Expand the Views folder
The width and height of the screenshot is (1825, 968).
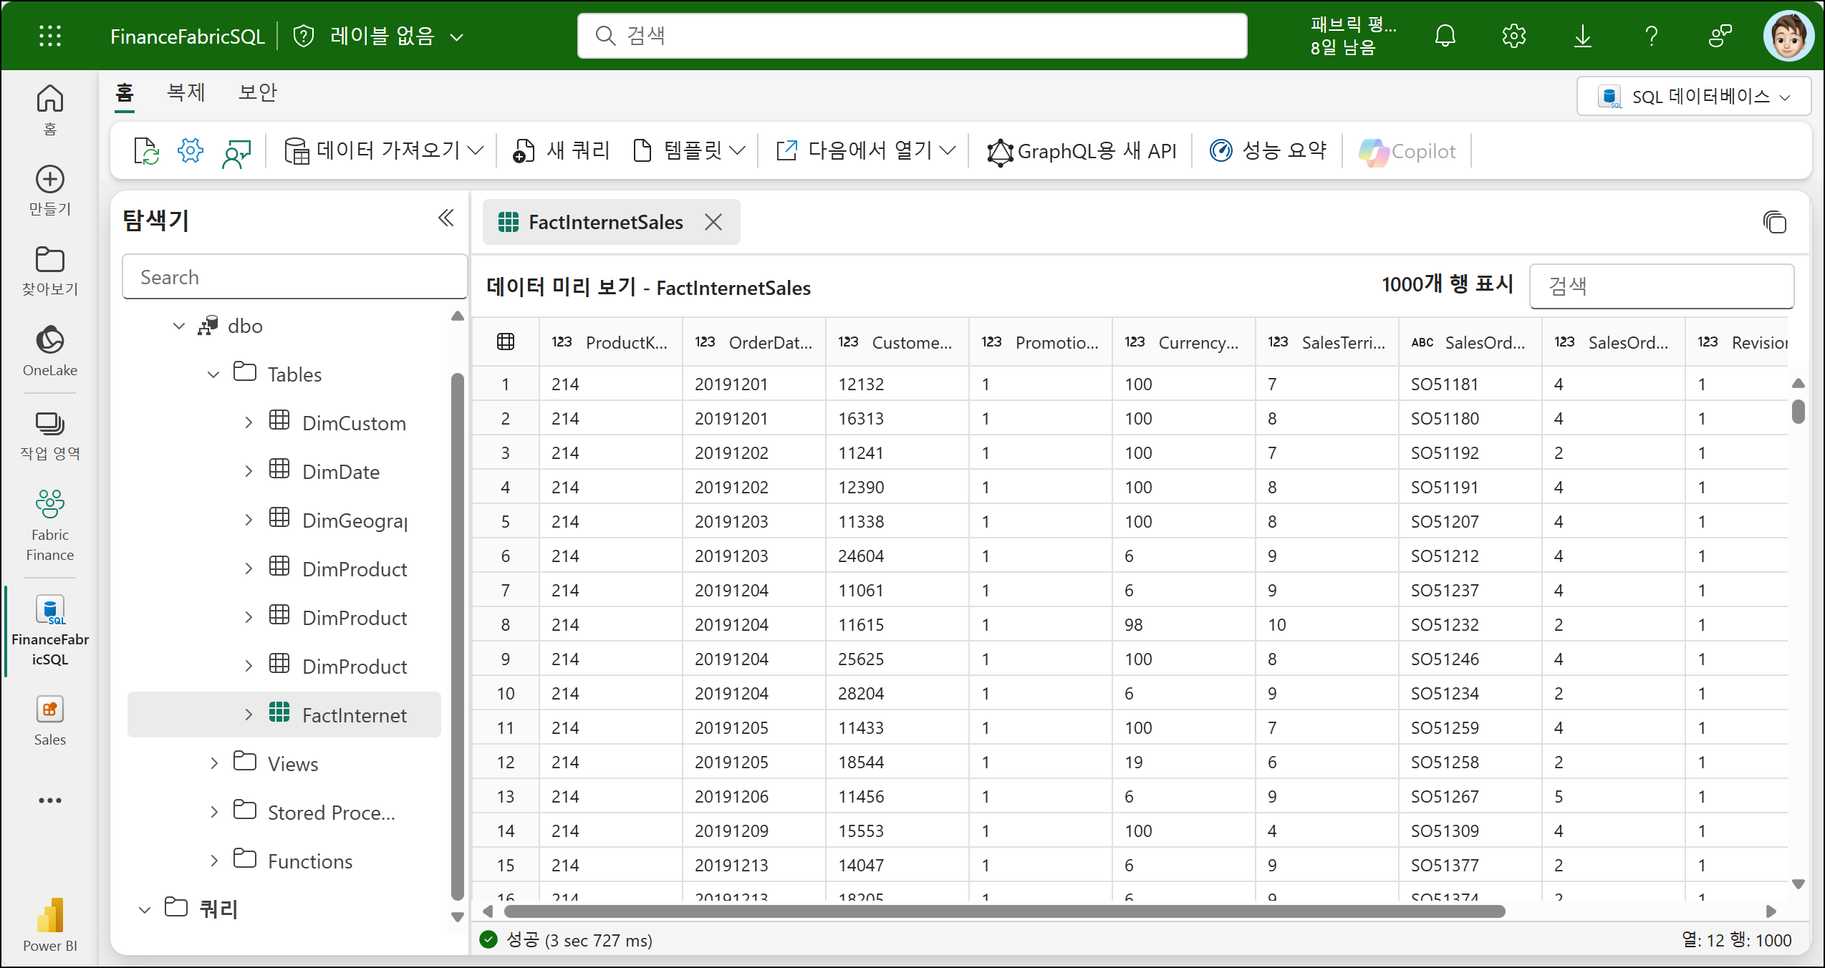[213, 764]
